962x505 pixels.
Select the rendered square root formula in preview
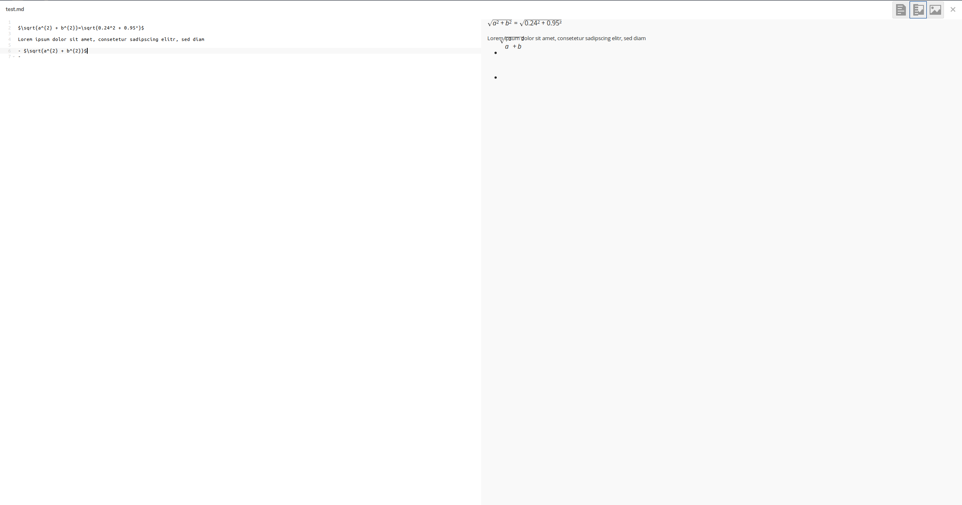click(525, 23)
